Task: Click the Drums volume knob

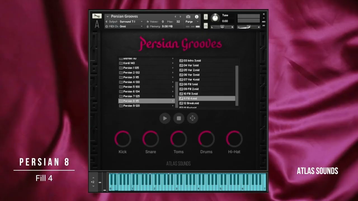Action: (206, 139)
